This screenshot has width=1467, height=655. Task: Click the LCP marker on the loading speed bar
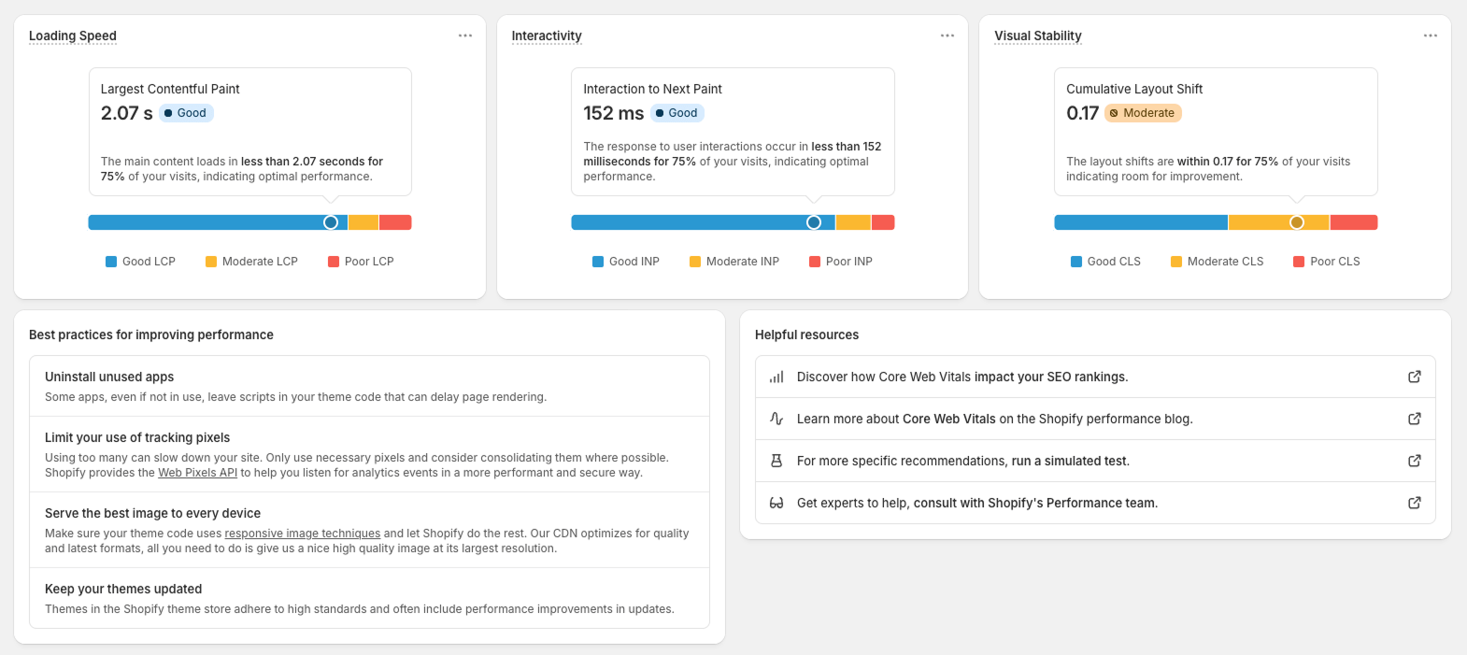click(x=331, y=222)
